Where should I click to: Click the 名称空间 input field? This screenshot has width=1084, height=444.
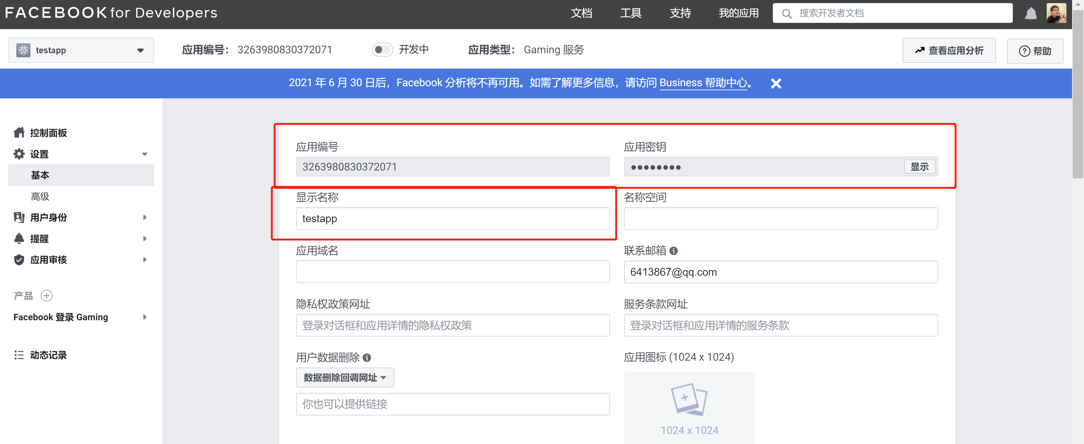coord(781,219)
